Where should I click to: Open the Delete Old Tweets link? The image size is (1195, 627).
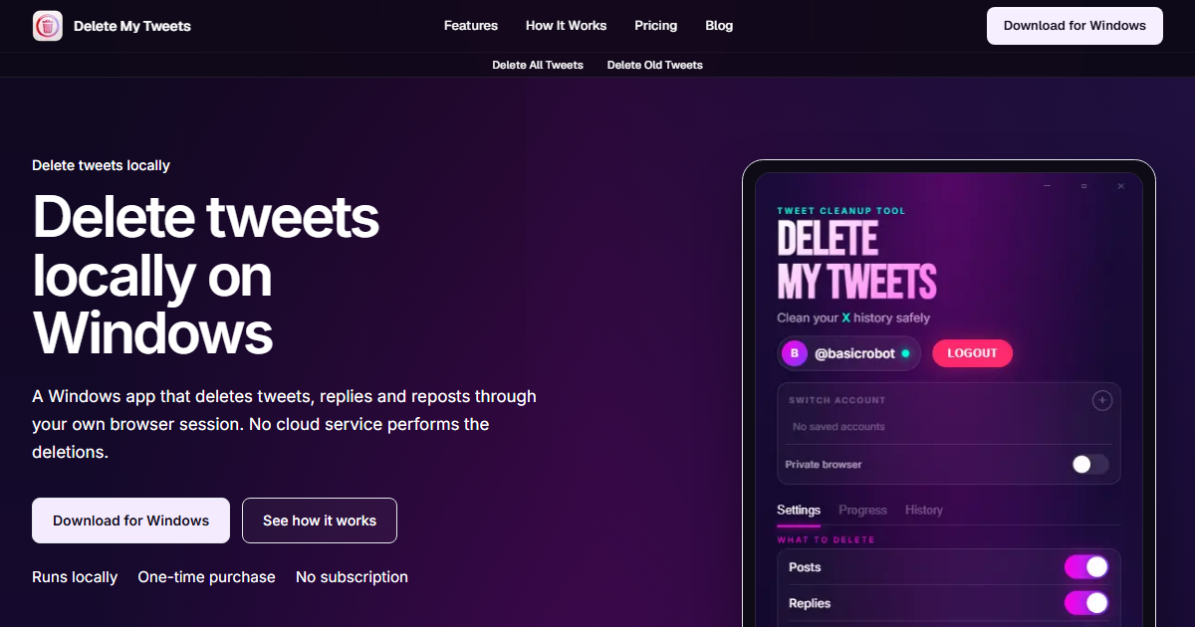655,65
